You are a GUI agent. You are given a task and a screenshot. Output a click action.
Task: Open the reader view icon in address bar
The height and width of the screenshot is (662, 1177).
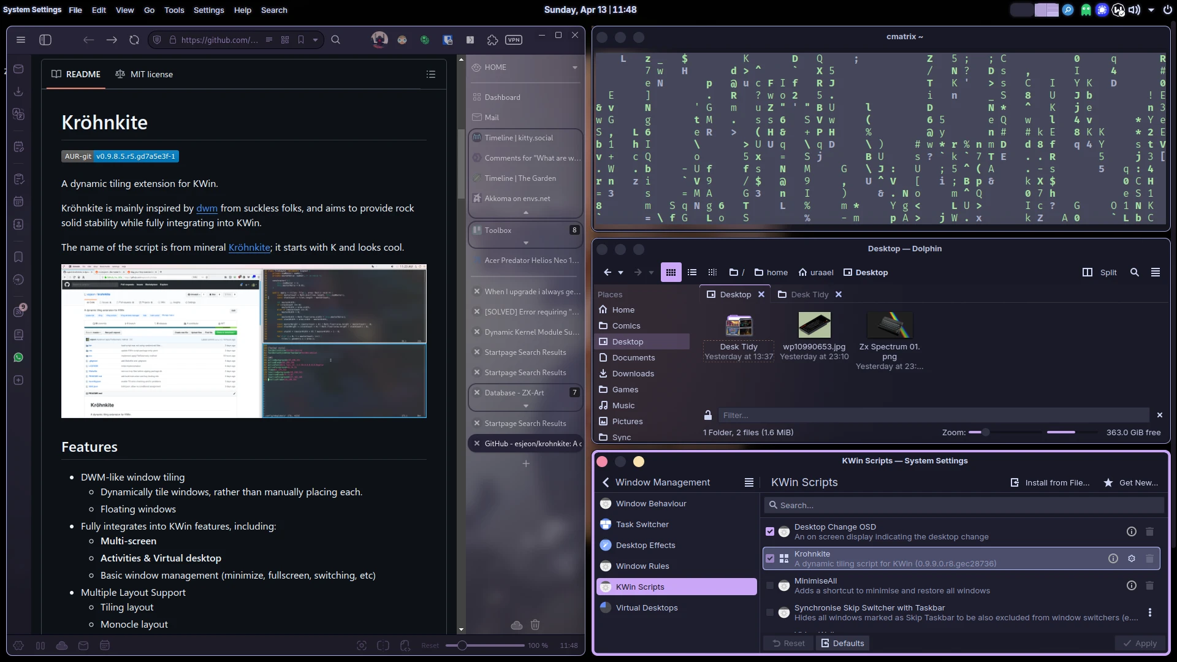pos(269,40)
